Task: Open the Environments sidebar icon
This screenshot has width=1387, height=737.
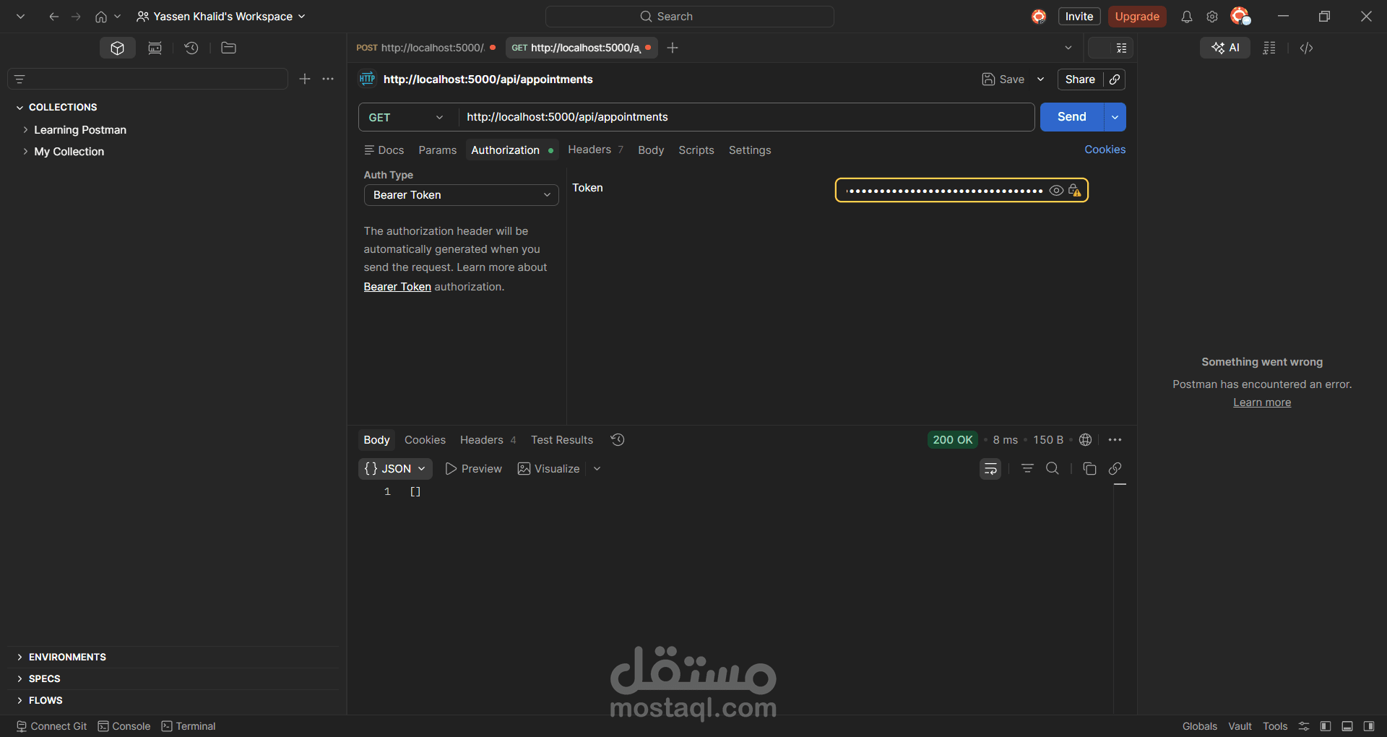Action: [155, 48]
